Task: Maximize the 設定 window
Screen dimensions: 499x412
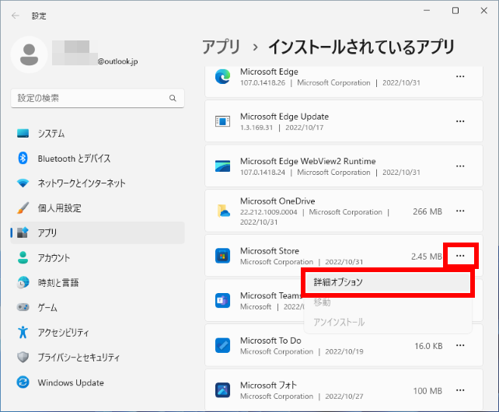Action: (x=455, y=11)
